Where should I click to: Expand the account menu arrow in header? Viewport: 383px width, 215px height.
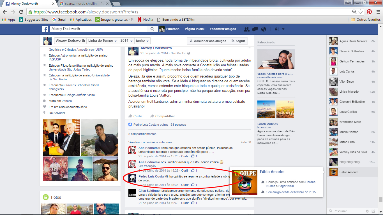283,29
